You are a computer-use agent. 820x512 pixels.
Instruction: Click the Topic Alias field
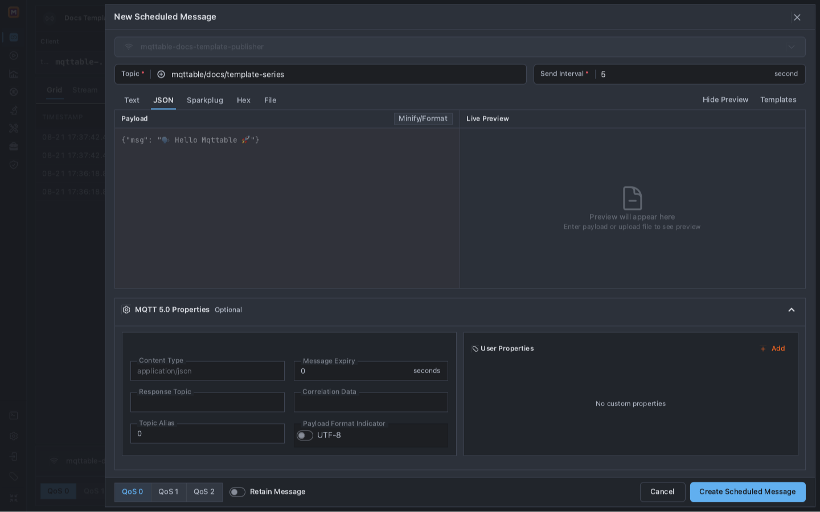(207, 433)
